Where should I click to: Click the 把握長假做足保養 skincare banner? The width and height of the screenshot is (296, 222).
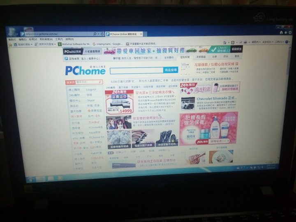pos(208,128)
